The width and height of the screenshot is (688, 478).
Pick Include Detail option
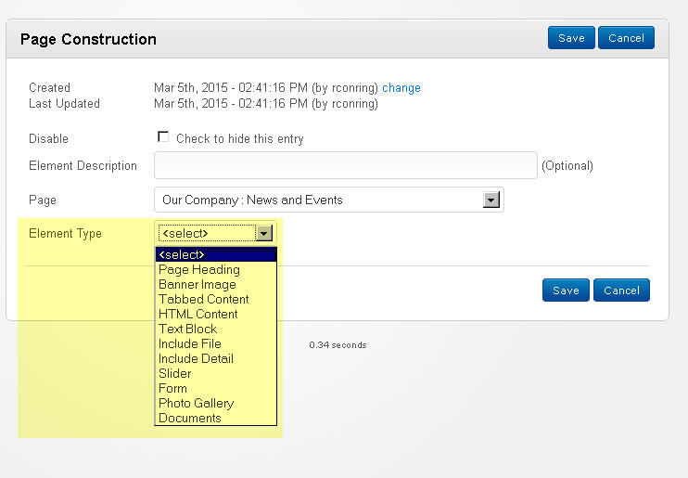[x=196, y=359]
